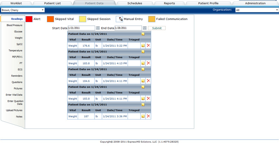Click the note icon in the fourth Patient Data header
Viewport: 279px width, 147px height.
(143, 87)
